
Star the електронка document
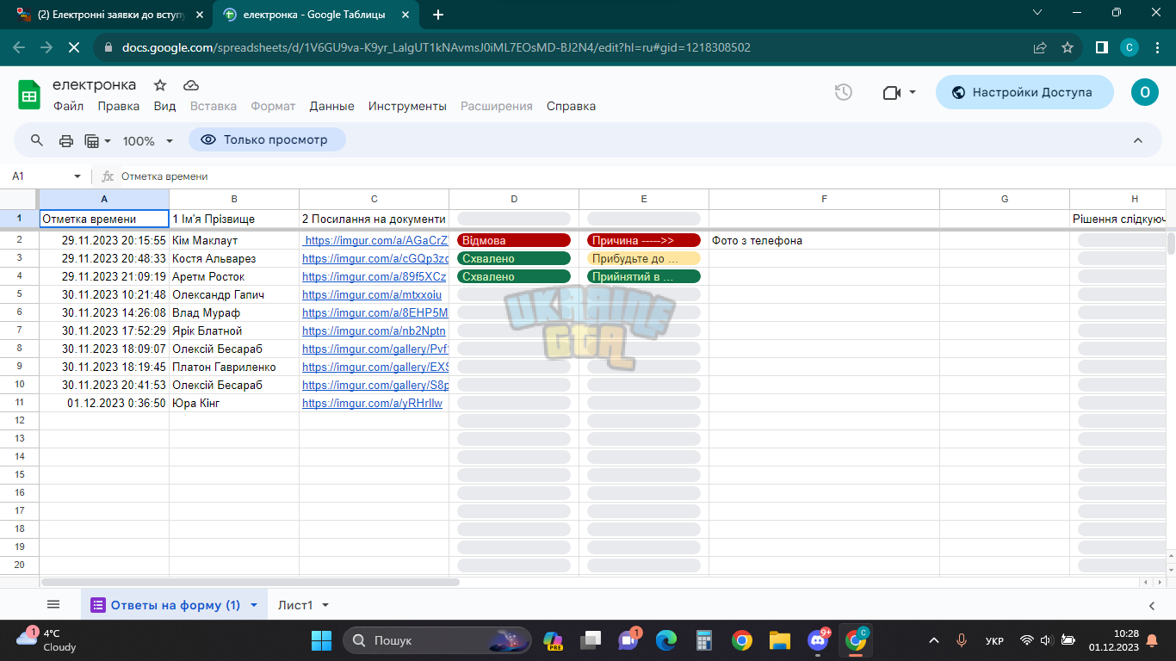[160, 85]
